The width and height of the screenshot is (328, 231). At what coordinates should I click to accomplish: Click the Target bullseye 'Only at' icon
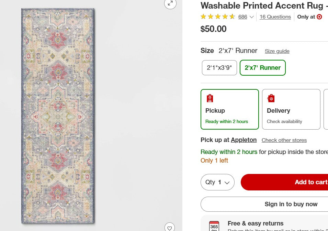click(319, 16)
